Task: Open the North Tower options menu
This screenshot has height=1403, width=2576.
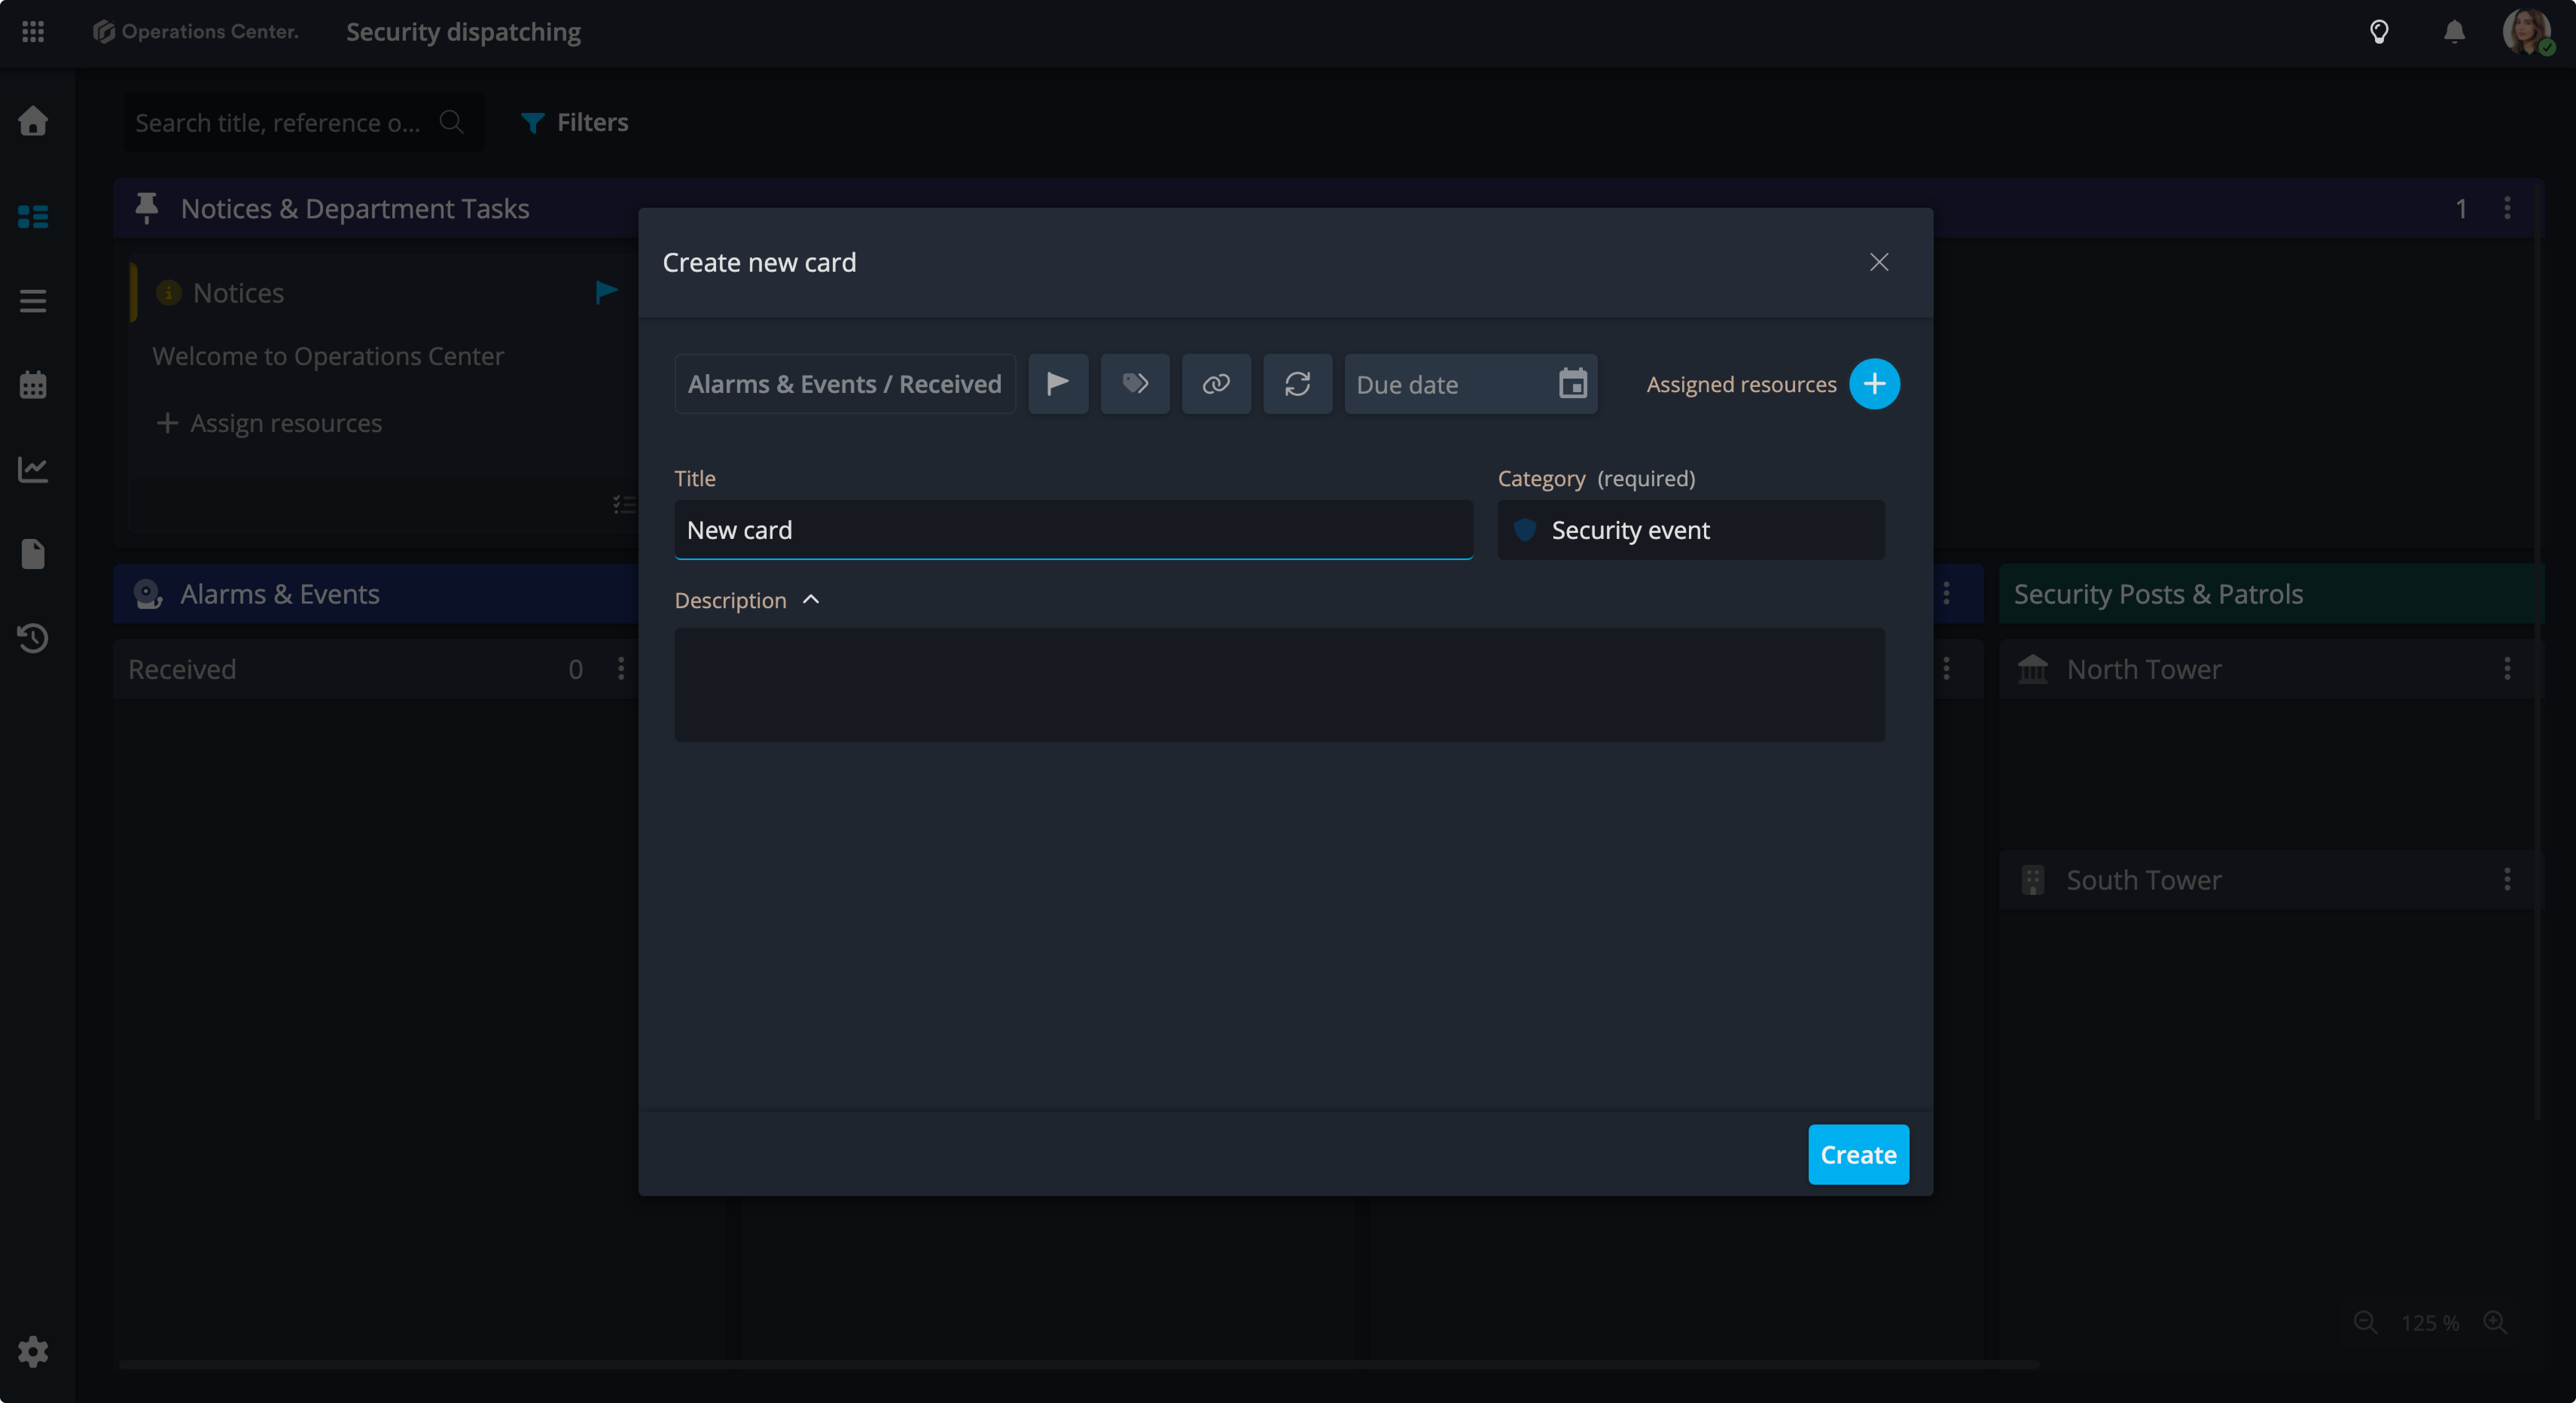Action: pyautogui.click(x=2507, y=668)
